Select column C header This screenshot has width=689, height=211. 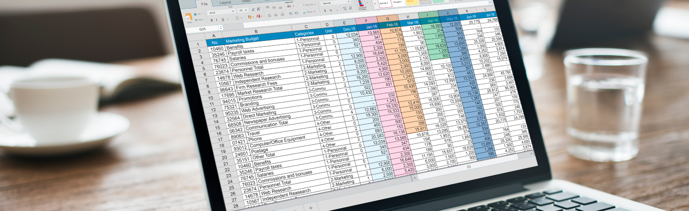click(x=306, y=27)
